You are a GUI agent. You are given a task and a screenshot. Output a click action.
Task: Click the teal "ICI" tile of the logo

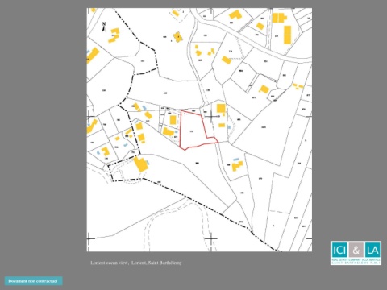click(x=339, y=250)
